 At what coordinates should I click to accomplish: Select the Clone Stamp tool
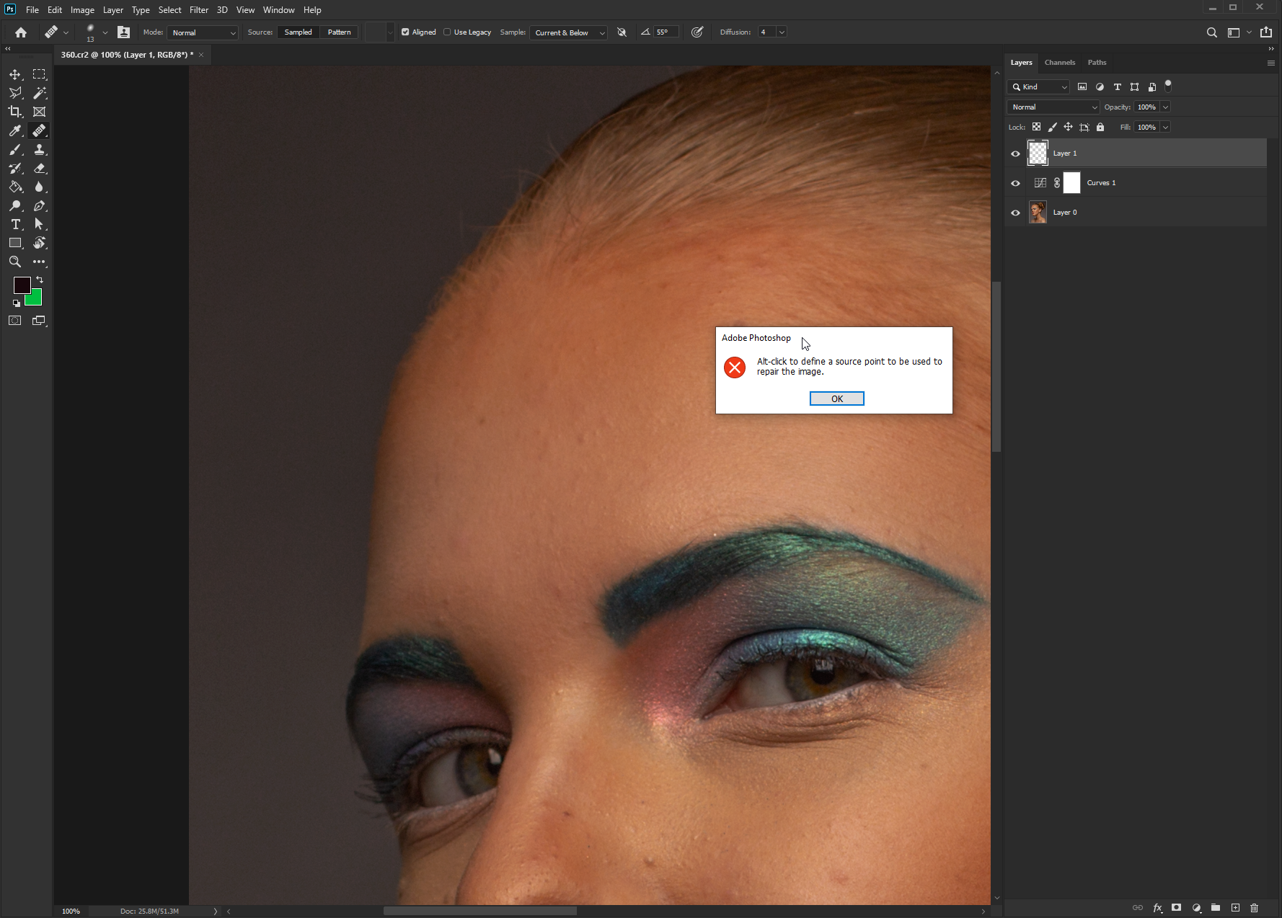click(x=40, y=149)
